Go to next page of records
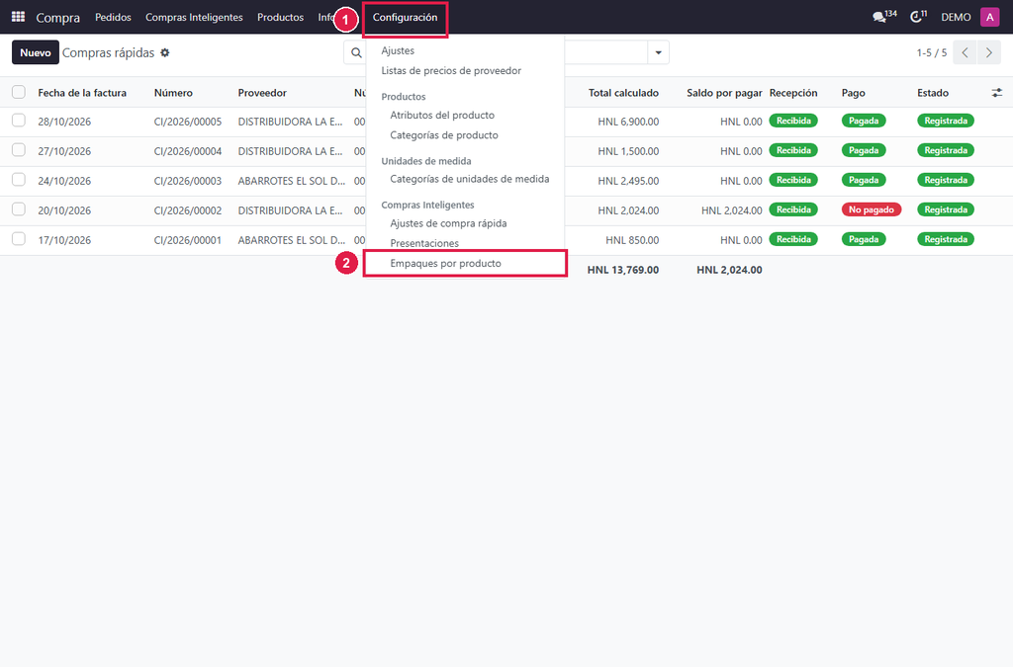1013x667 pixels. [x=988, y=53]
